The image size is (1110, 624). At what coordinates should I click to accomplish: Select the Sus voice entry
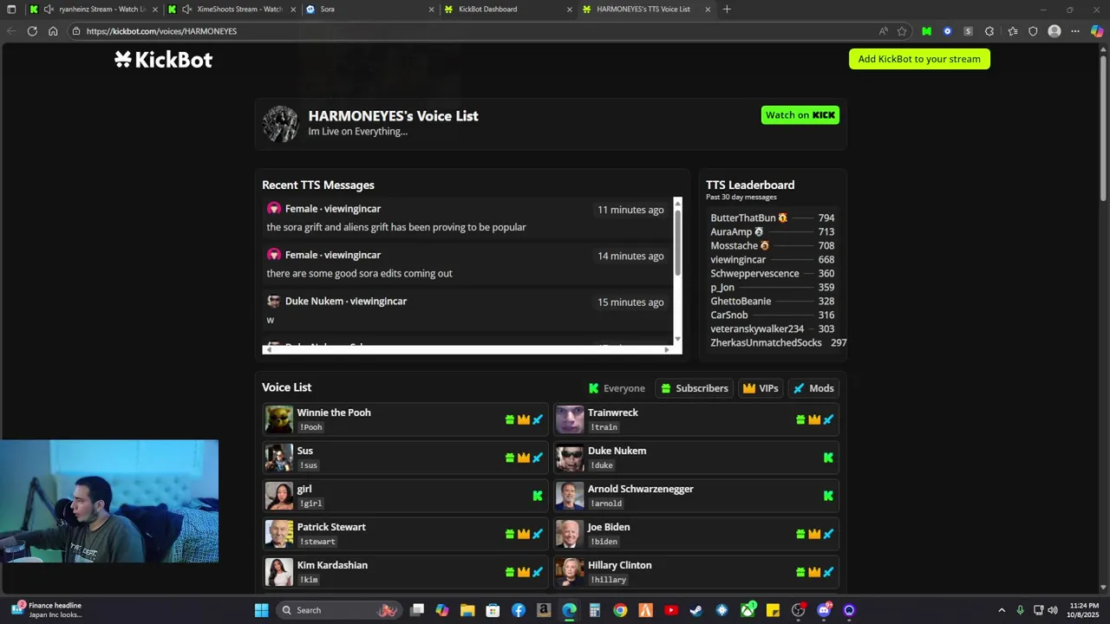405,458
